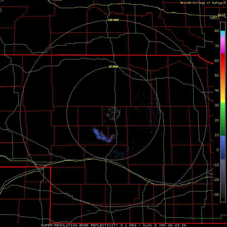The height and width of the screenshot is (227, 227).
Task: Click the cyan segment of the color bar
Action: (223, 33)
